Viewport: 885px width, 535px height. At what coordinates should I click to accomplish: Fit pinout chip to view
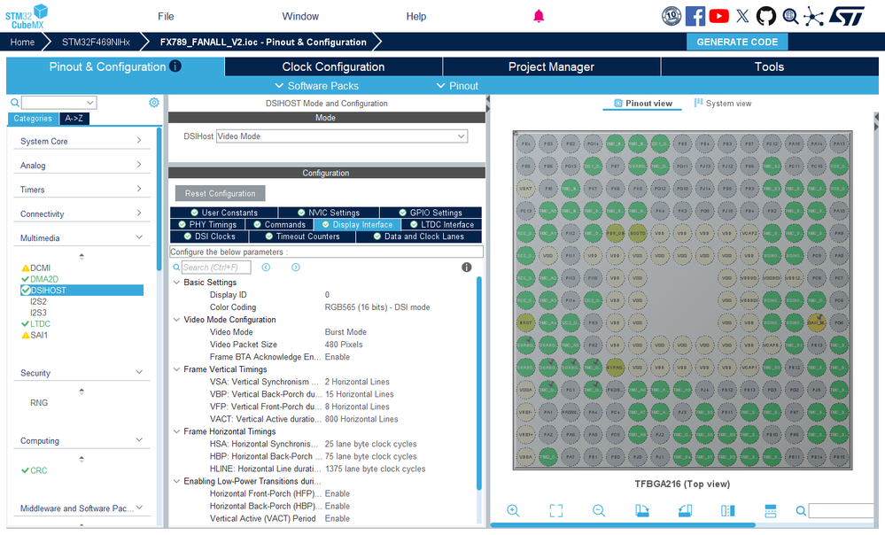coord(556,510)
